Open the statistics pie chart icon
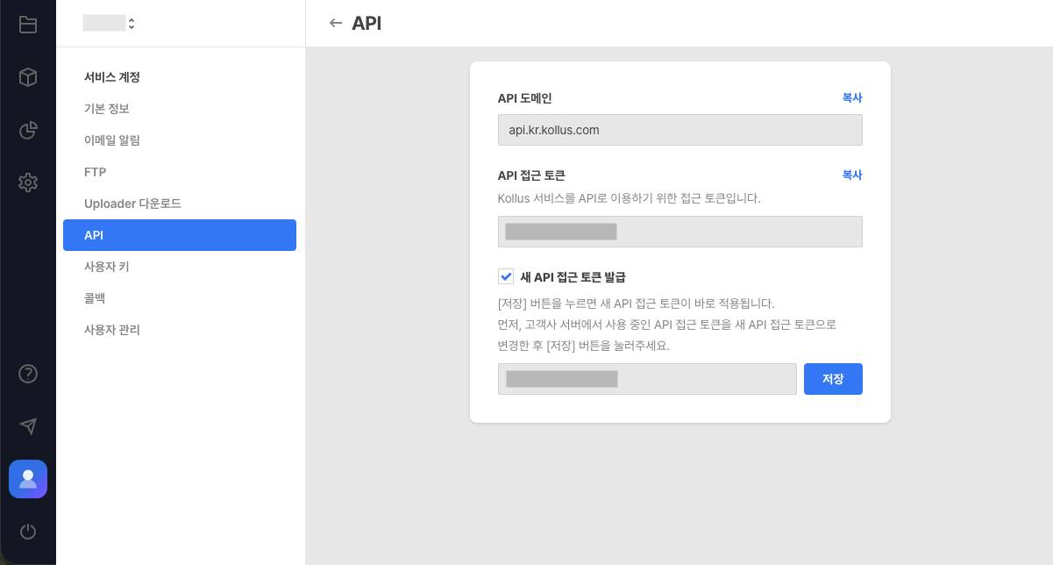1053x565 pixels. click(x=27, y=130)
